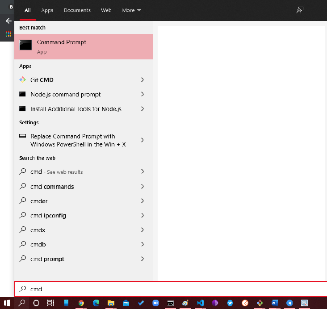The image size is (327, 309).
Task: Open Your Phone app on taskbar
Action: pyautogui.click(x=66, y=303)
